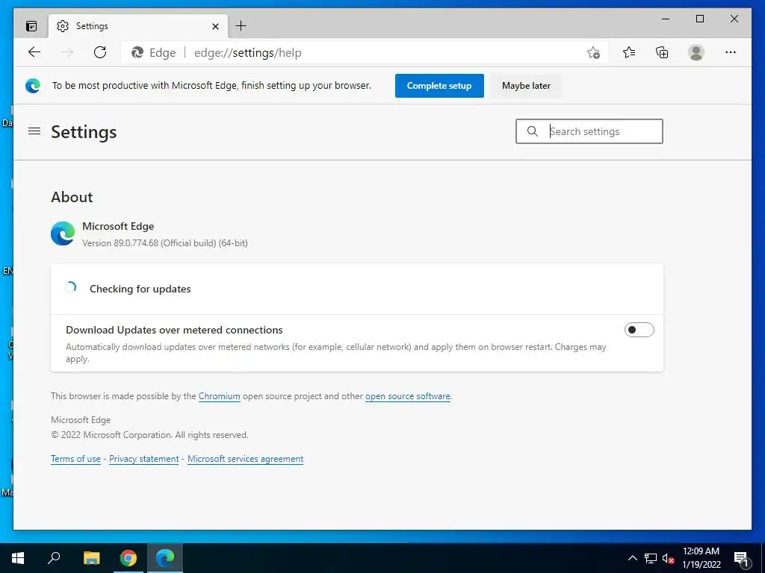
Task: Add this page to favorites star
Action: click(x=593, y=53)
